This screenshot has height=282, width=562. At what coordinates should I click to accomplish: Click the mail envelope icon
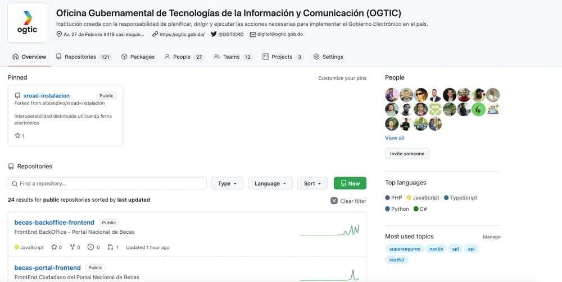tap(253, 34)
